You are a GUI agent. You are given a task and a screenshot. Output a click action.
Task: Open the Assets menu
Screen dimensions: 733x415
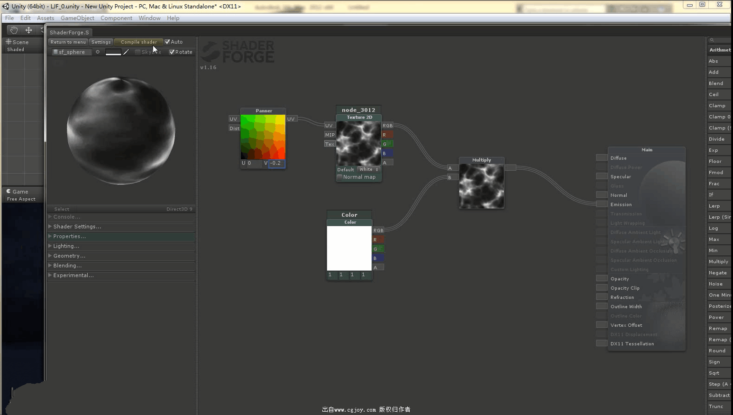[x=46, y=18]
